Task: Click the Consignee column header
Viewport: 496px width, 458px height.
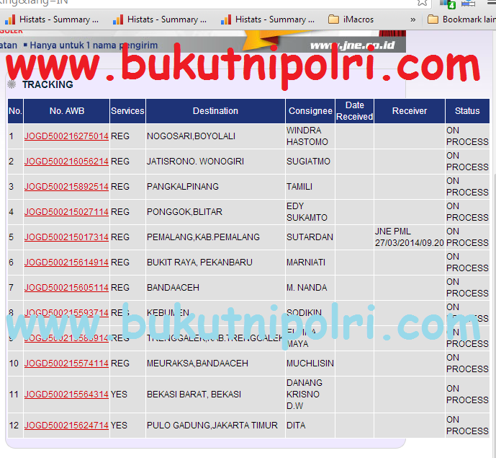Action: tap(310, 111)
